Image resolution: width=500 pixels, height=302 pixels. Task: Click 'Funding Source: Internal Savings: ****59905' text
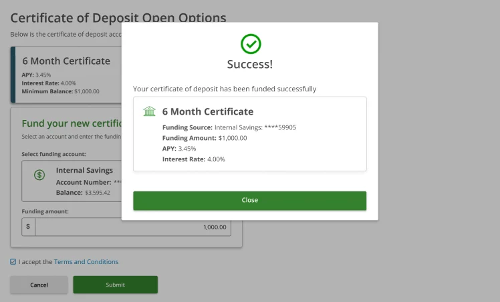[x=229, y=127]
